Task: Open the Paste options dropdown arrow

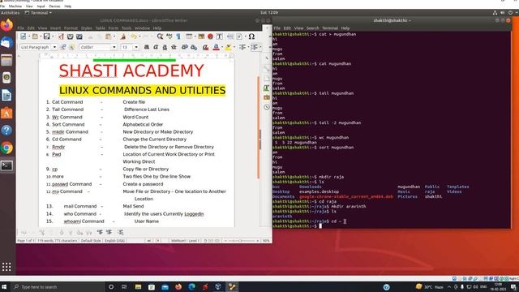Action: pyautogui.click(x=114, y=36)
